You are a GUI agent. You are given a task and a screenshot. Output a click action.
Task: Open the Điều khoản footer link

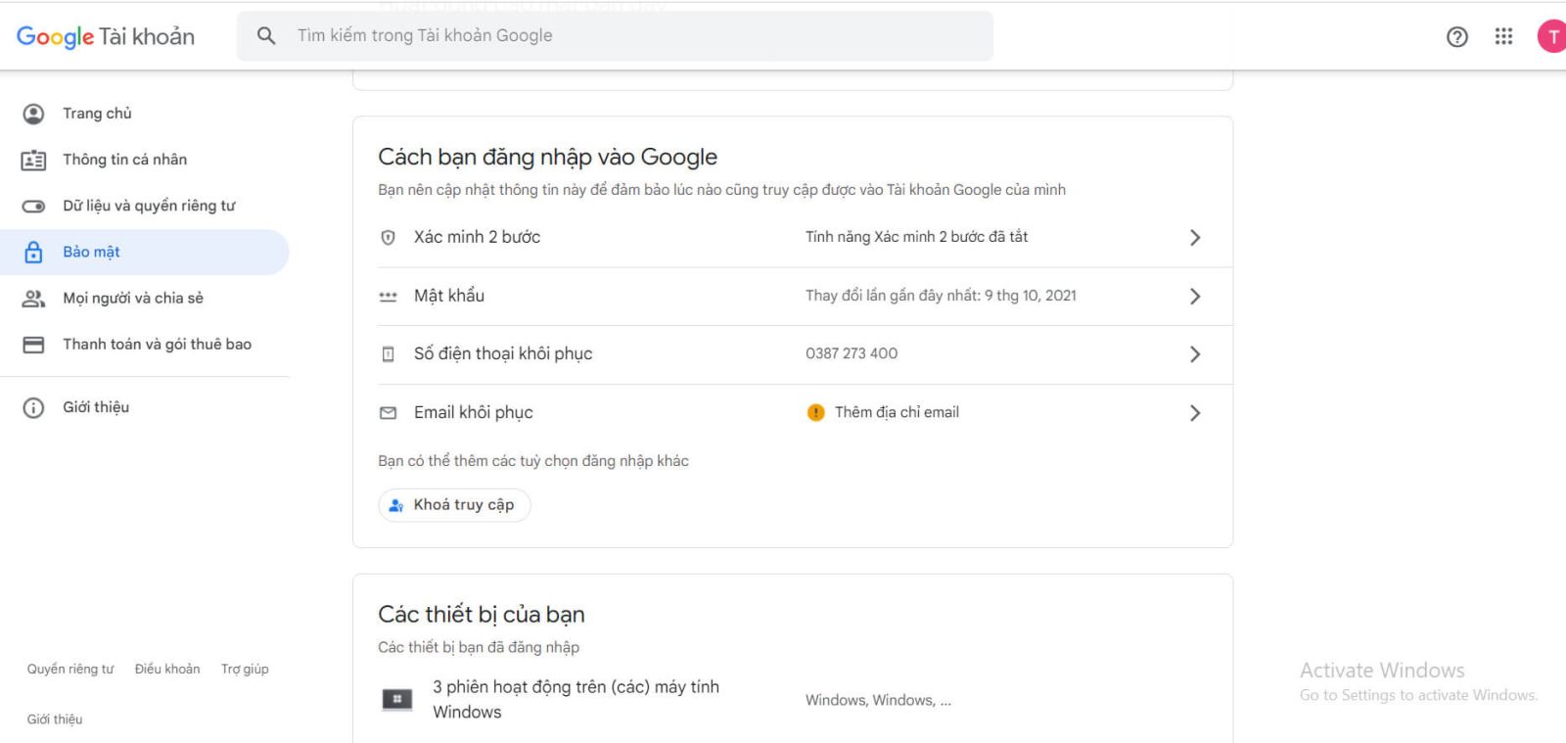(167, 670)
